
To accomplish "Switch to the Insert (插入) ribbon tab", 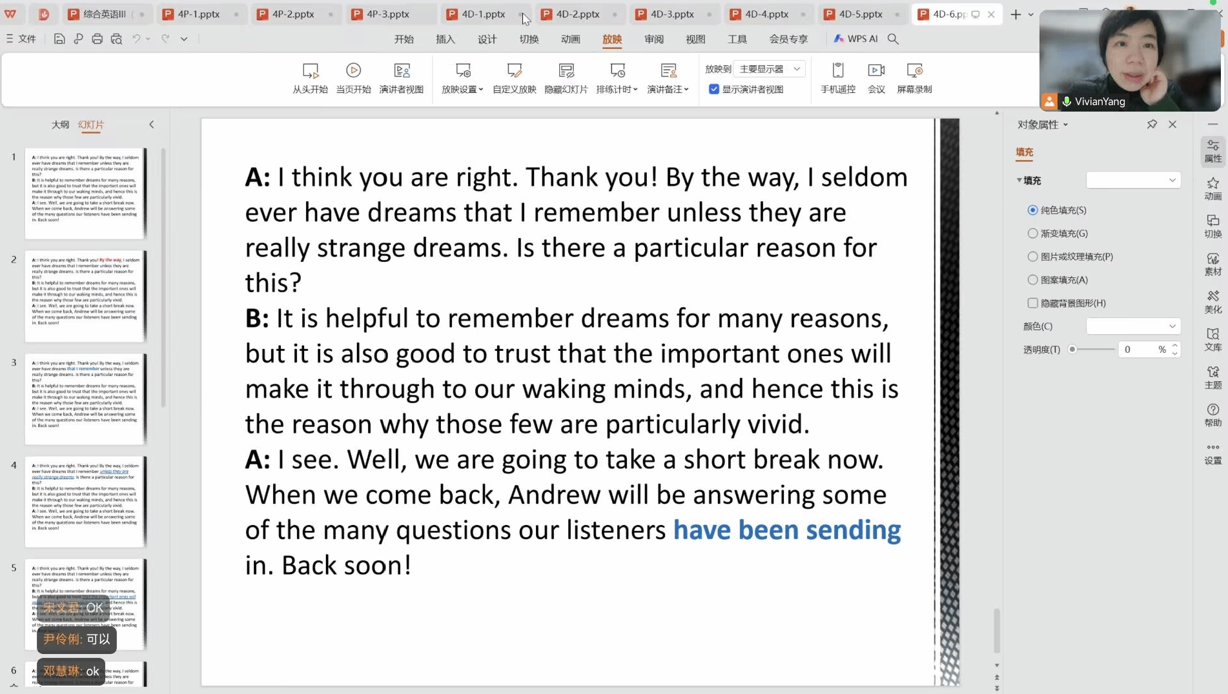I will pyautogui.click(x=445, y=39).
